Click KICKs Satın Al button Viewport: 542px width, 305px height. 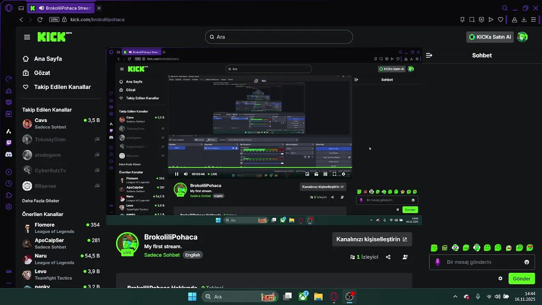coord(490,37)
